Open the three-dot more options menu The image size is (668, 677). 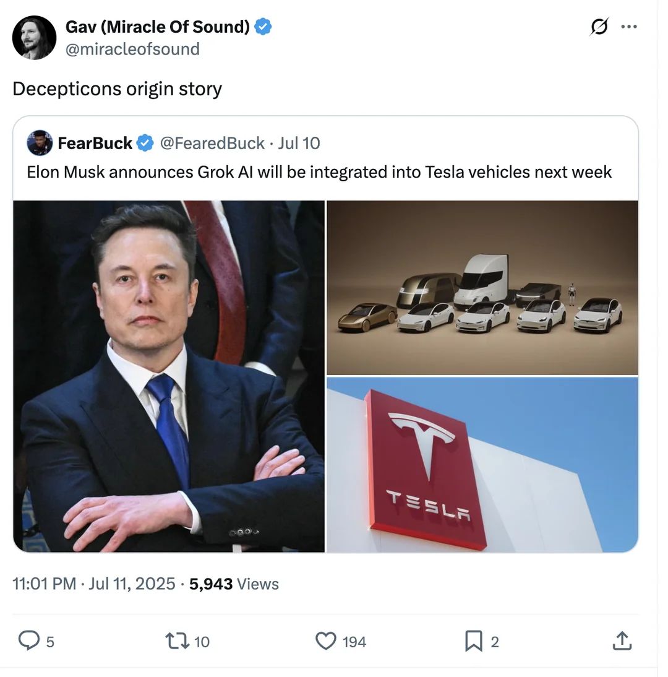[x=629, y=27]
